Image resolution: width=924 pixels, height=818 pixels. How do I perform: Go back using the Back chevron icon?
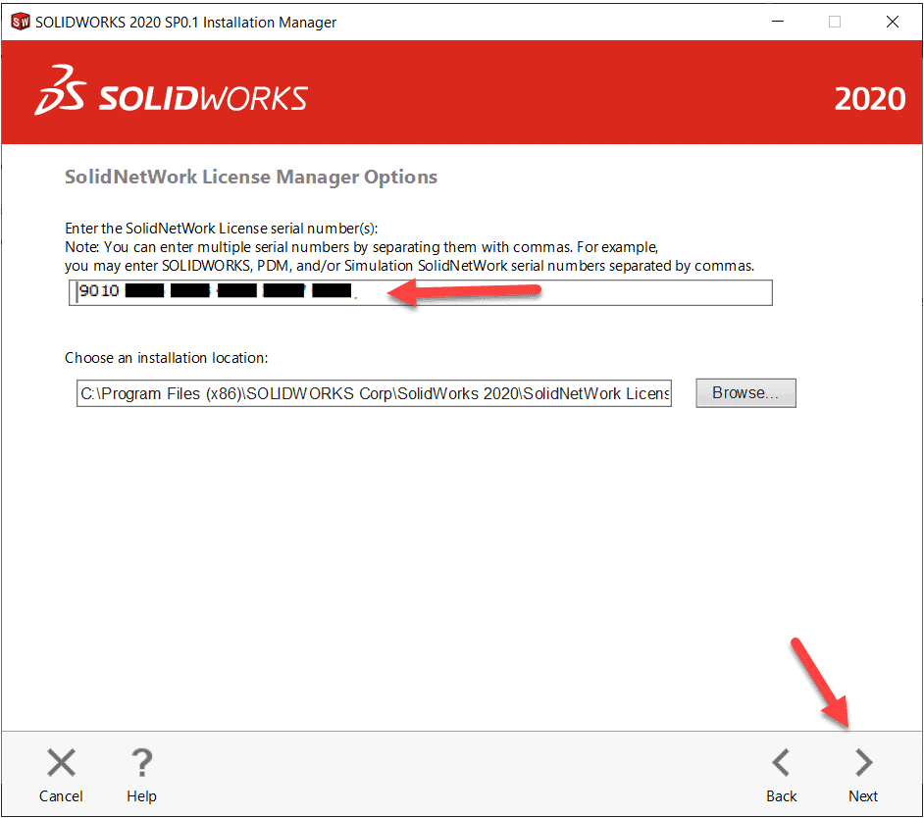coord(781,762)
